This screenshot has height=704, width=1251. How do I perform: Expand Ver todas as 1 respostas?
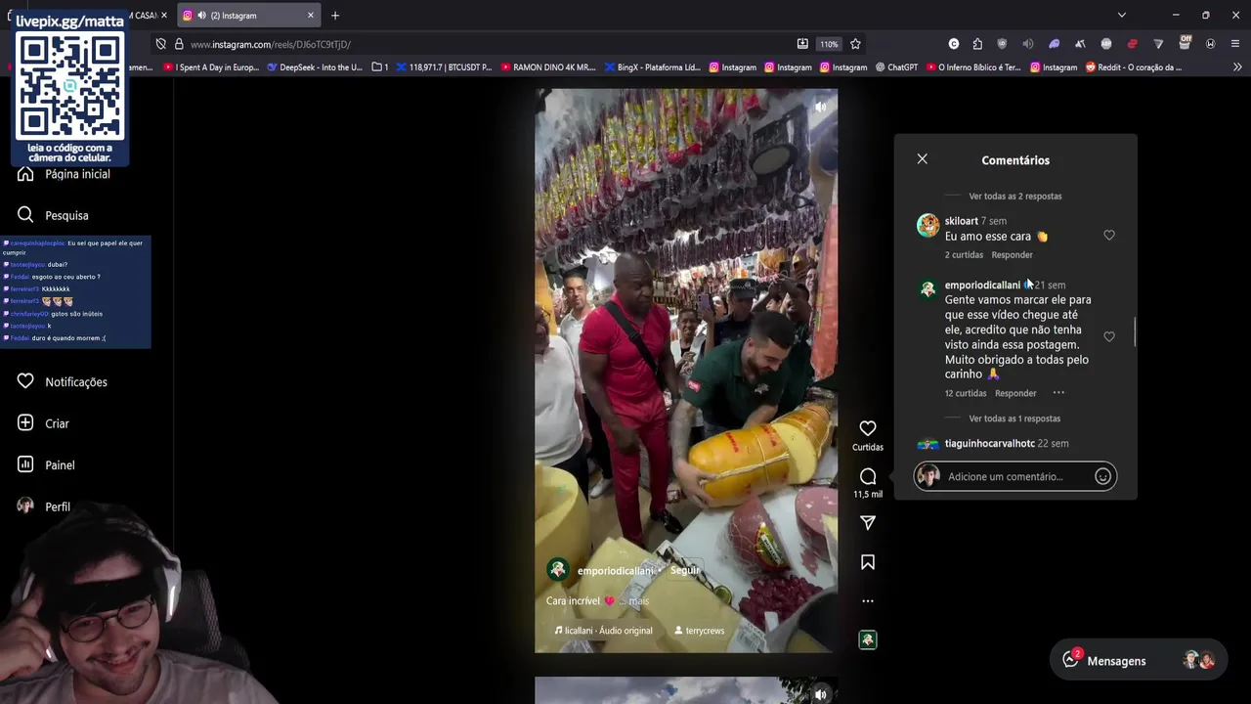(x=1014, y=418)
